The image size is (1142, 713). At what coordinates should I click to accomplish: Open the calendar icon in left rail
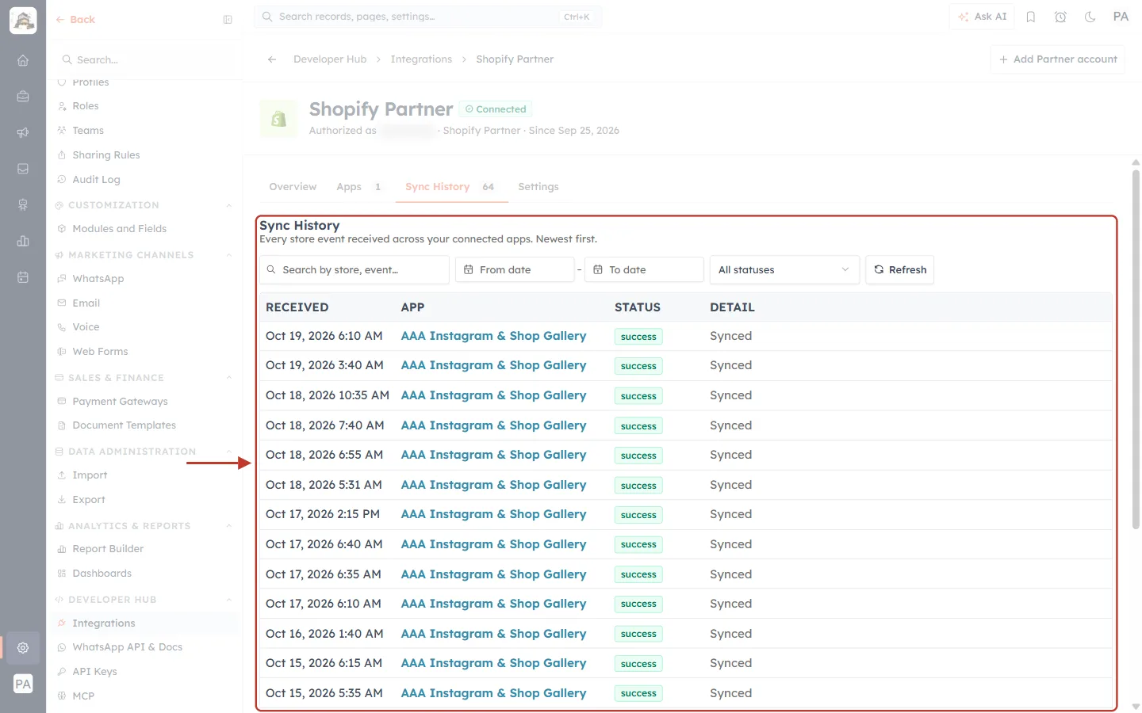[23, 277]
